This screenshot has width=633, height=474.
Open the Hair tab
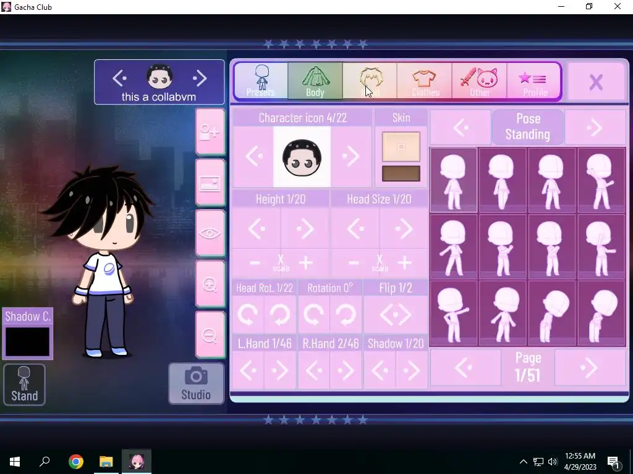tap(370, 81)
